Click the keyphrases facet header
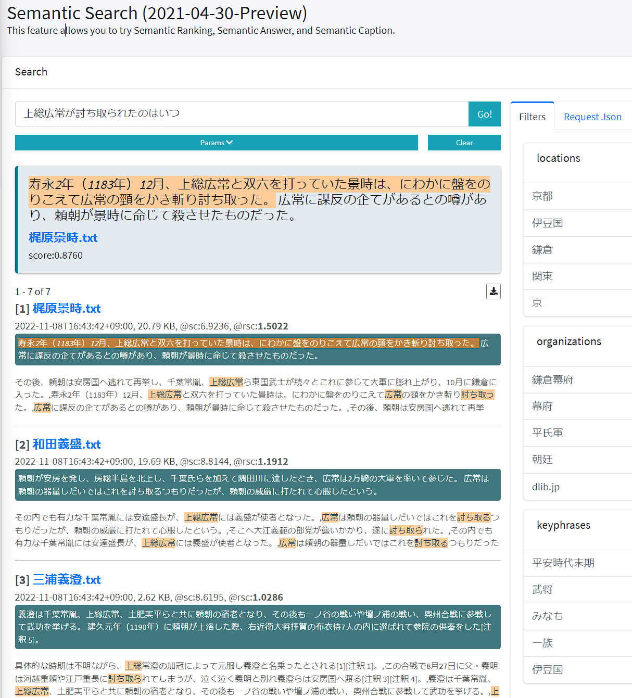 point(563,525)
